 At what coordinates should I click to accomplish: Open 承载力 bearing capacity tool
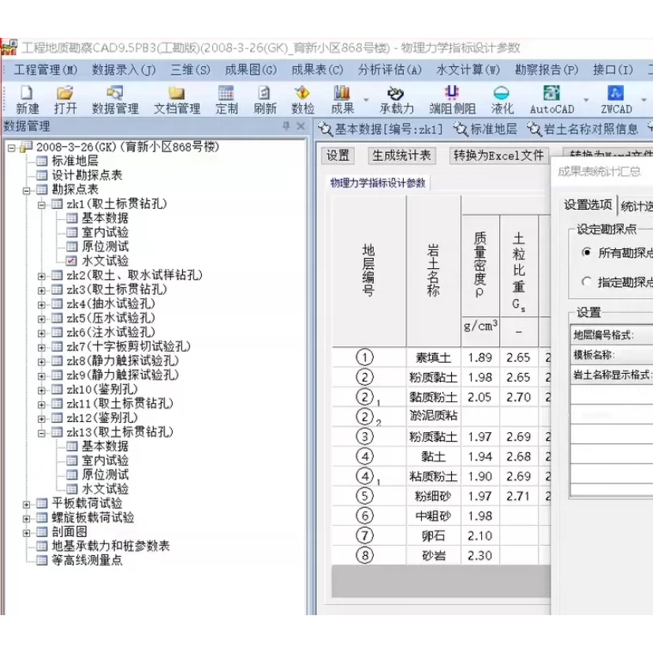397,100
